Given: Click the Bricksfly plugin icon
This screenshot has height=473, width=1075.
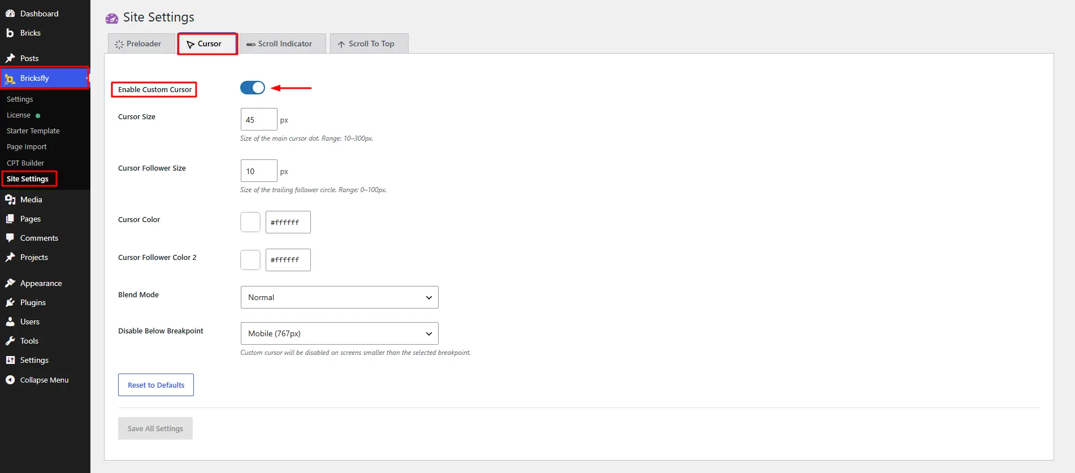Looking at the screenshot, I should tap(10, 79).
